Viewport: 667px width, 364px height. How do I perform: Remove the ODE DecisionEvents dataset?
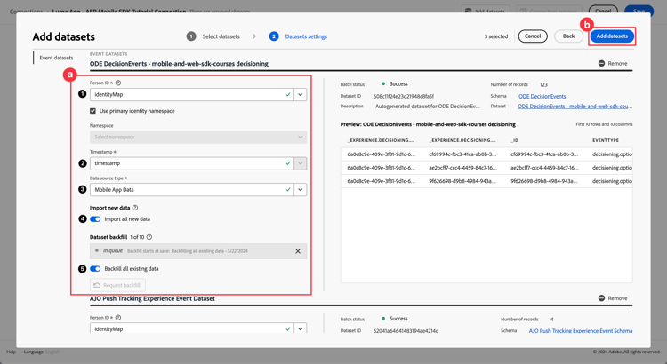coord(613,64)
